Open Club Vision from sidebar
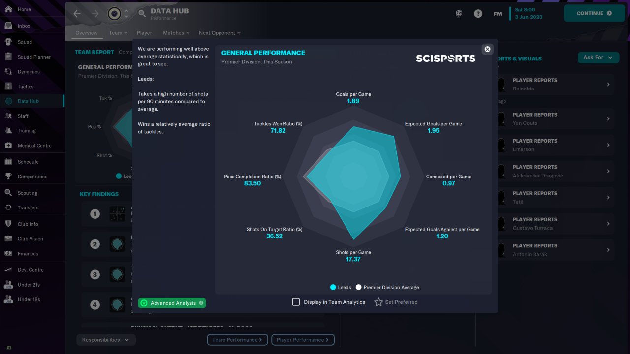 [32, 239]
